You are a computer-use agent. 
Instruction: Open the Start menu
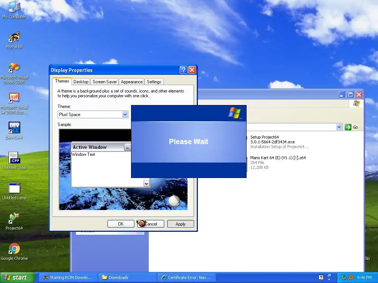17,277
